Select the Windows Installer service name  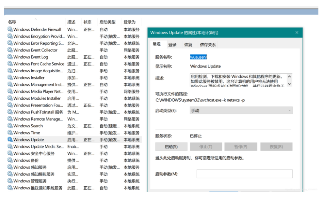tap(29, 78)
